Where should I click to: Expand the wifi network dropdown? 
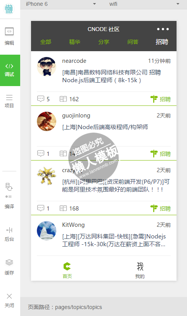[144, 4]
